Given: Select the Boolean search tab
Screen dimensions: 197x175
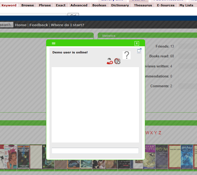Looking at the screenshot, I should (99, 5).
